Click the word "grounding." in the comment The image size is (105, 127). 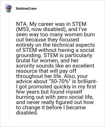(x=28, y=55)
